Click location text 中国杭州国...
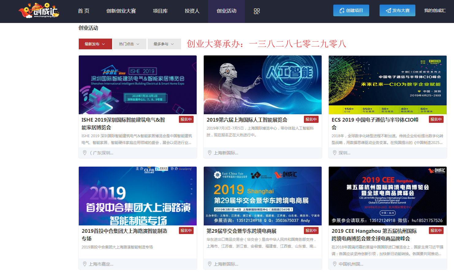This screenshot has width=454, height=272. point(351,264)
